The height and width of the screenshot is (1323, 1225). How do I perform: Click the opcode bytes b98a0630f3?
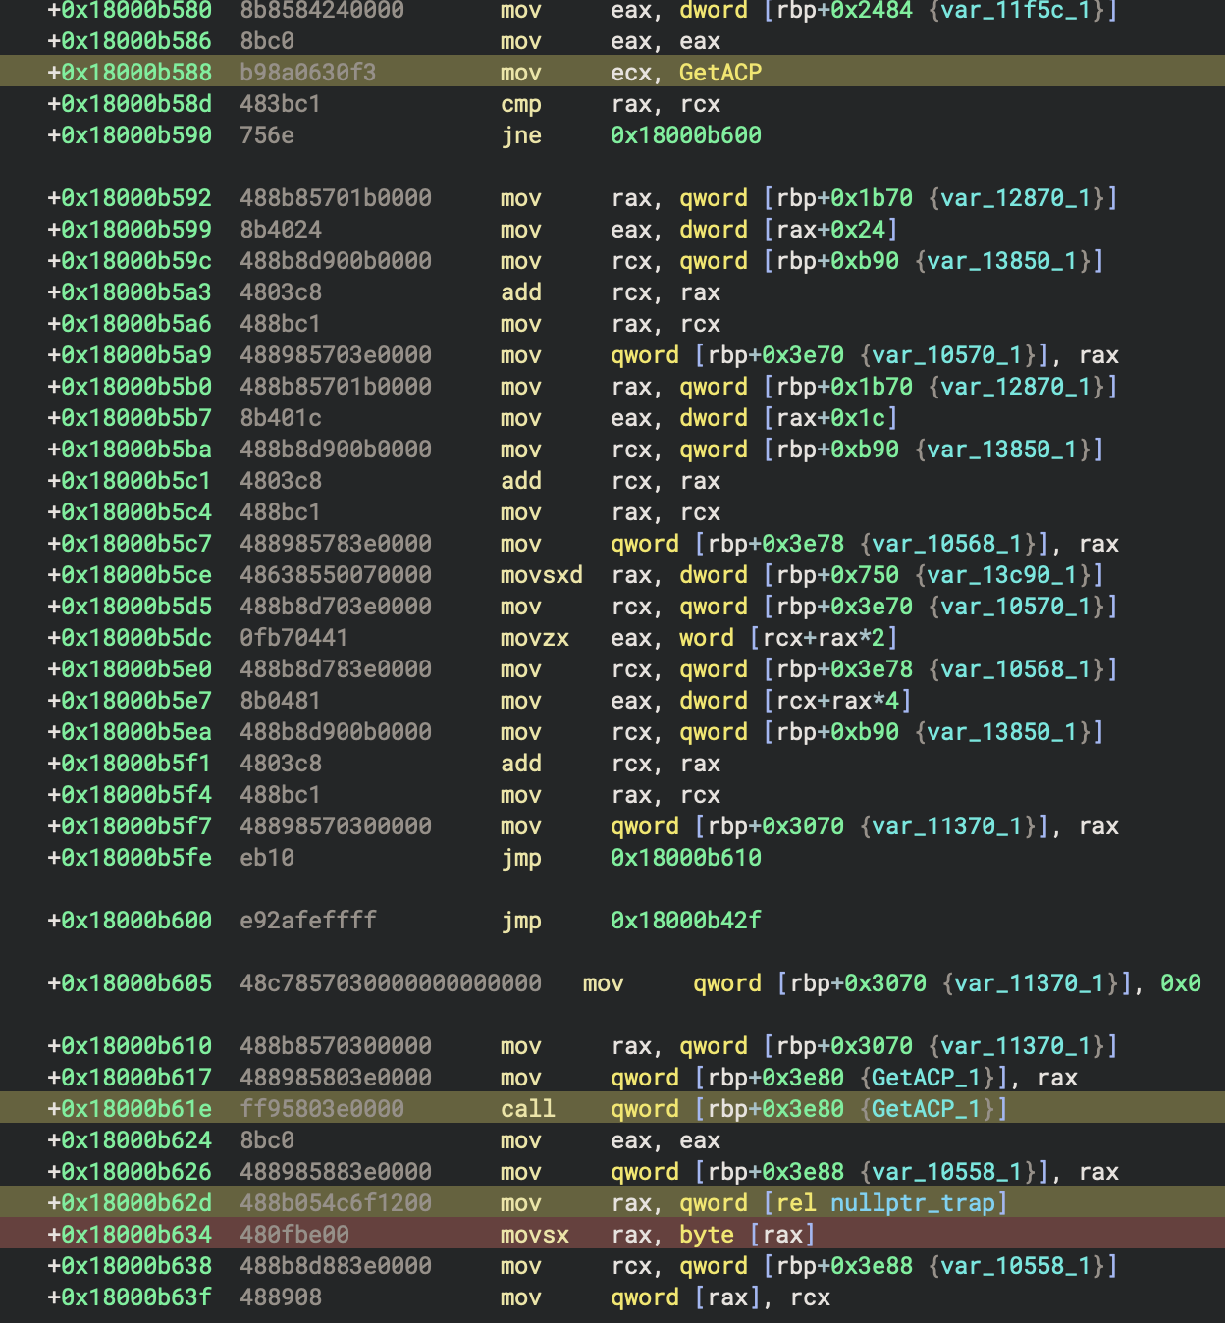point(308,73)
